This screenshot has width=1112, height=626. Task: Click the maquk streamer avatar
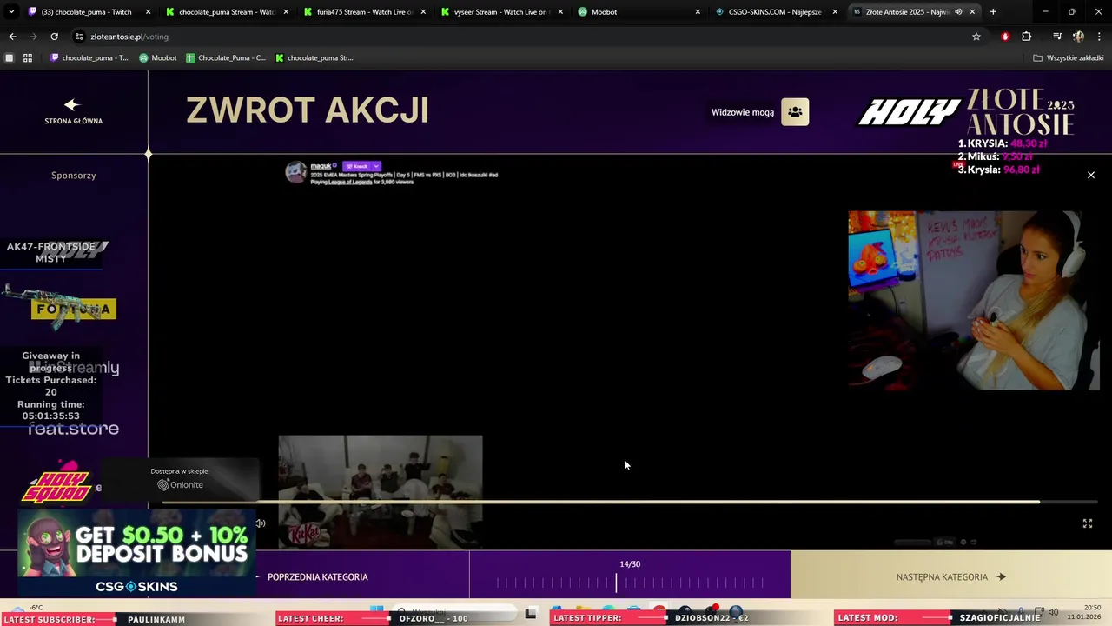click(296, 171)
